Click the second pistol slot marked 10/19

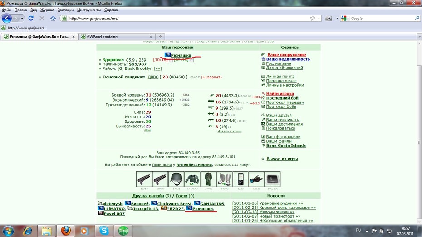coord(160,179)
